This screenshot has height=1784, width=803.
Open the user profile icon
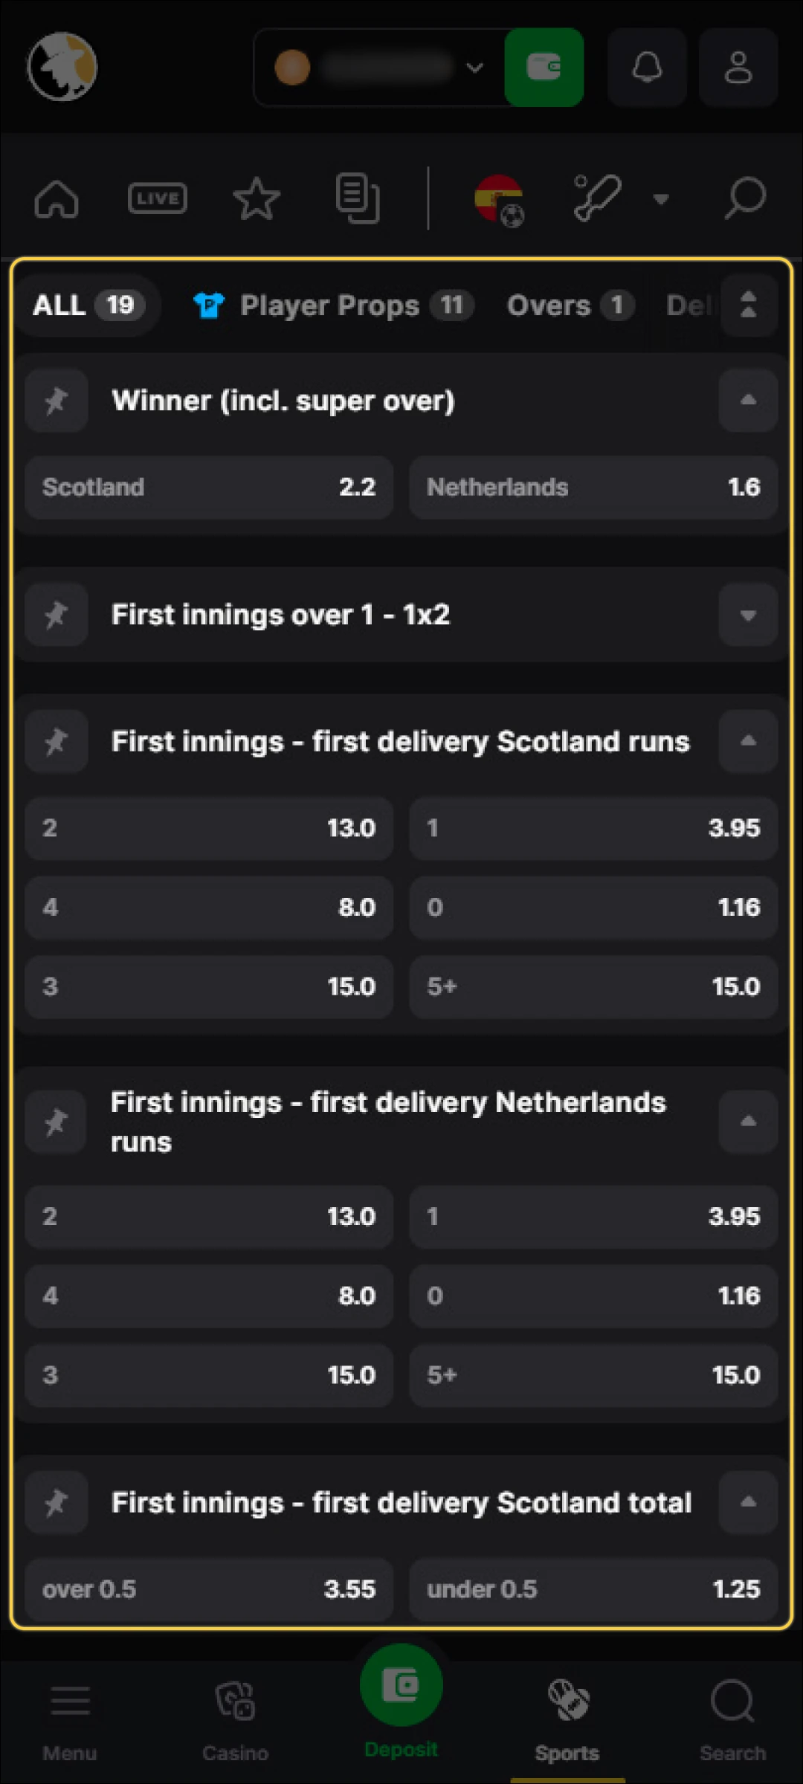click(x=737, y=68)
